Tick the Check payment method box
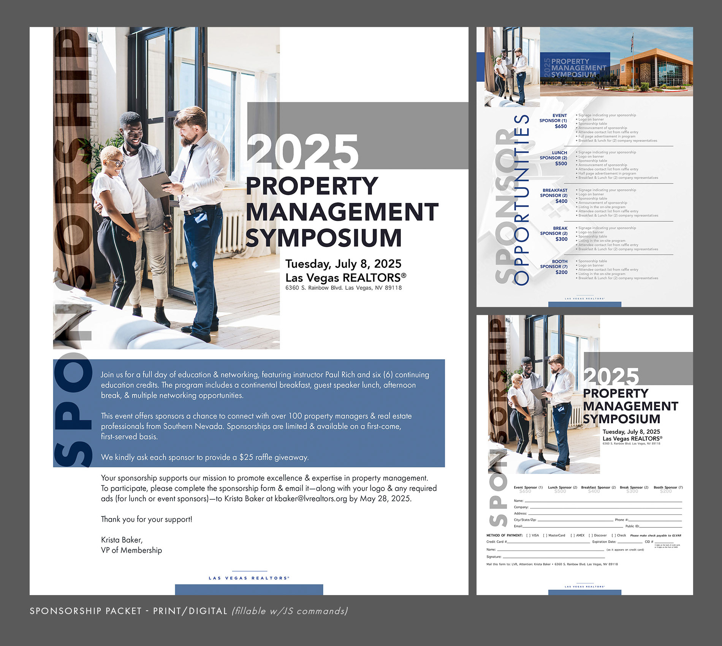The width and height of the screenshot is (722, 646). pos(614,535)
